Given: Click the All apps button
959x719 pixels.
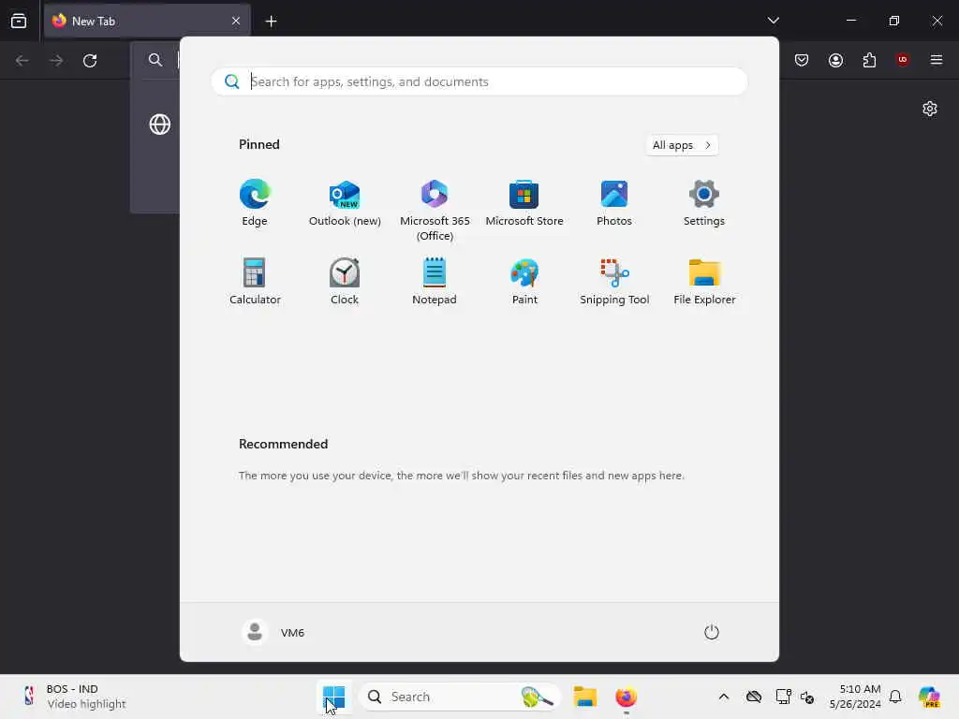Looking at the screenshot, I should (x=682, y=145).
